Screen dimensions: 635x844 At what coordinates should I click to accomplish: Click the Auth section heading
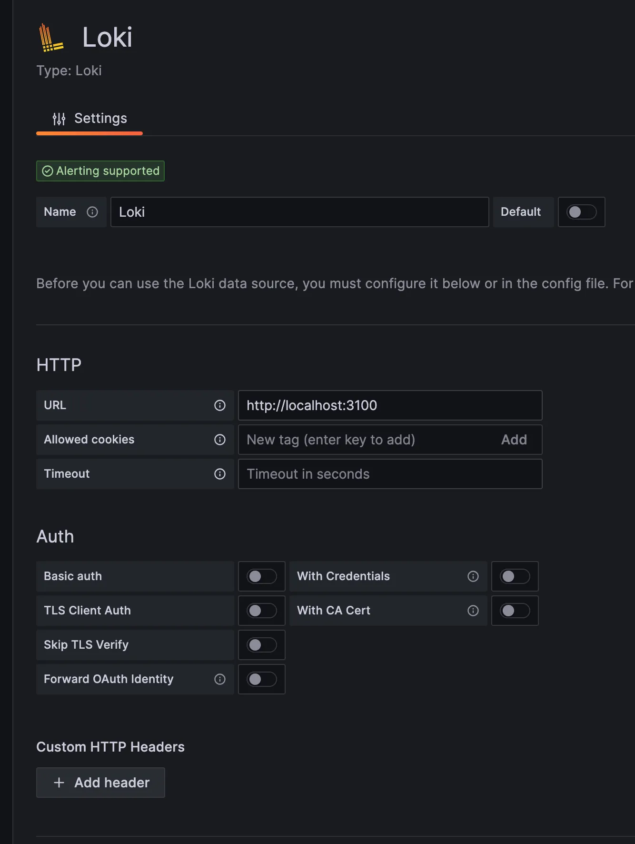click(55, 536)
